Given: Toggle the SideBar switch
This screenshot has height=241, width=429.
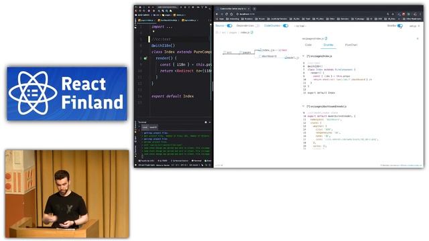Looking at the screenshot, I should coord(400,26).
